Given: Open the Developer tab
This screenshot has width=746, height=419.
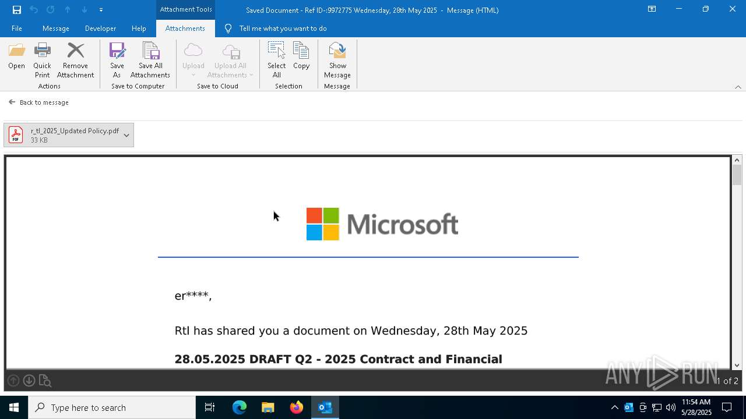Looking at the screenshot, I should tap(100, 29).
